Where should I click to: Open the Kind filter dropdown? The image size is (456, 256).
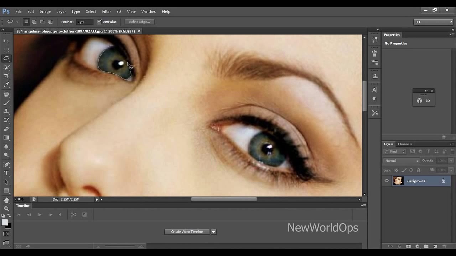pos(395,151)
